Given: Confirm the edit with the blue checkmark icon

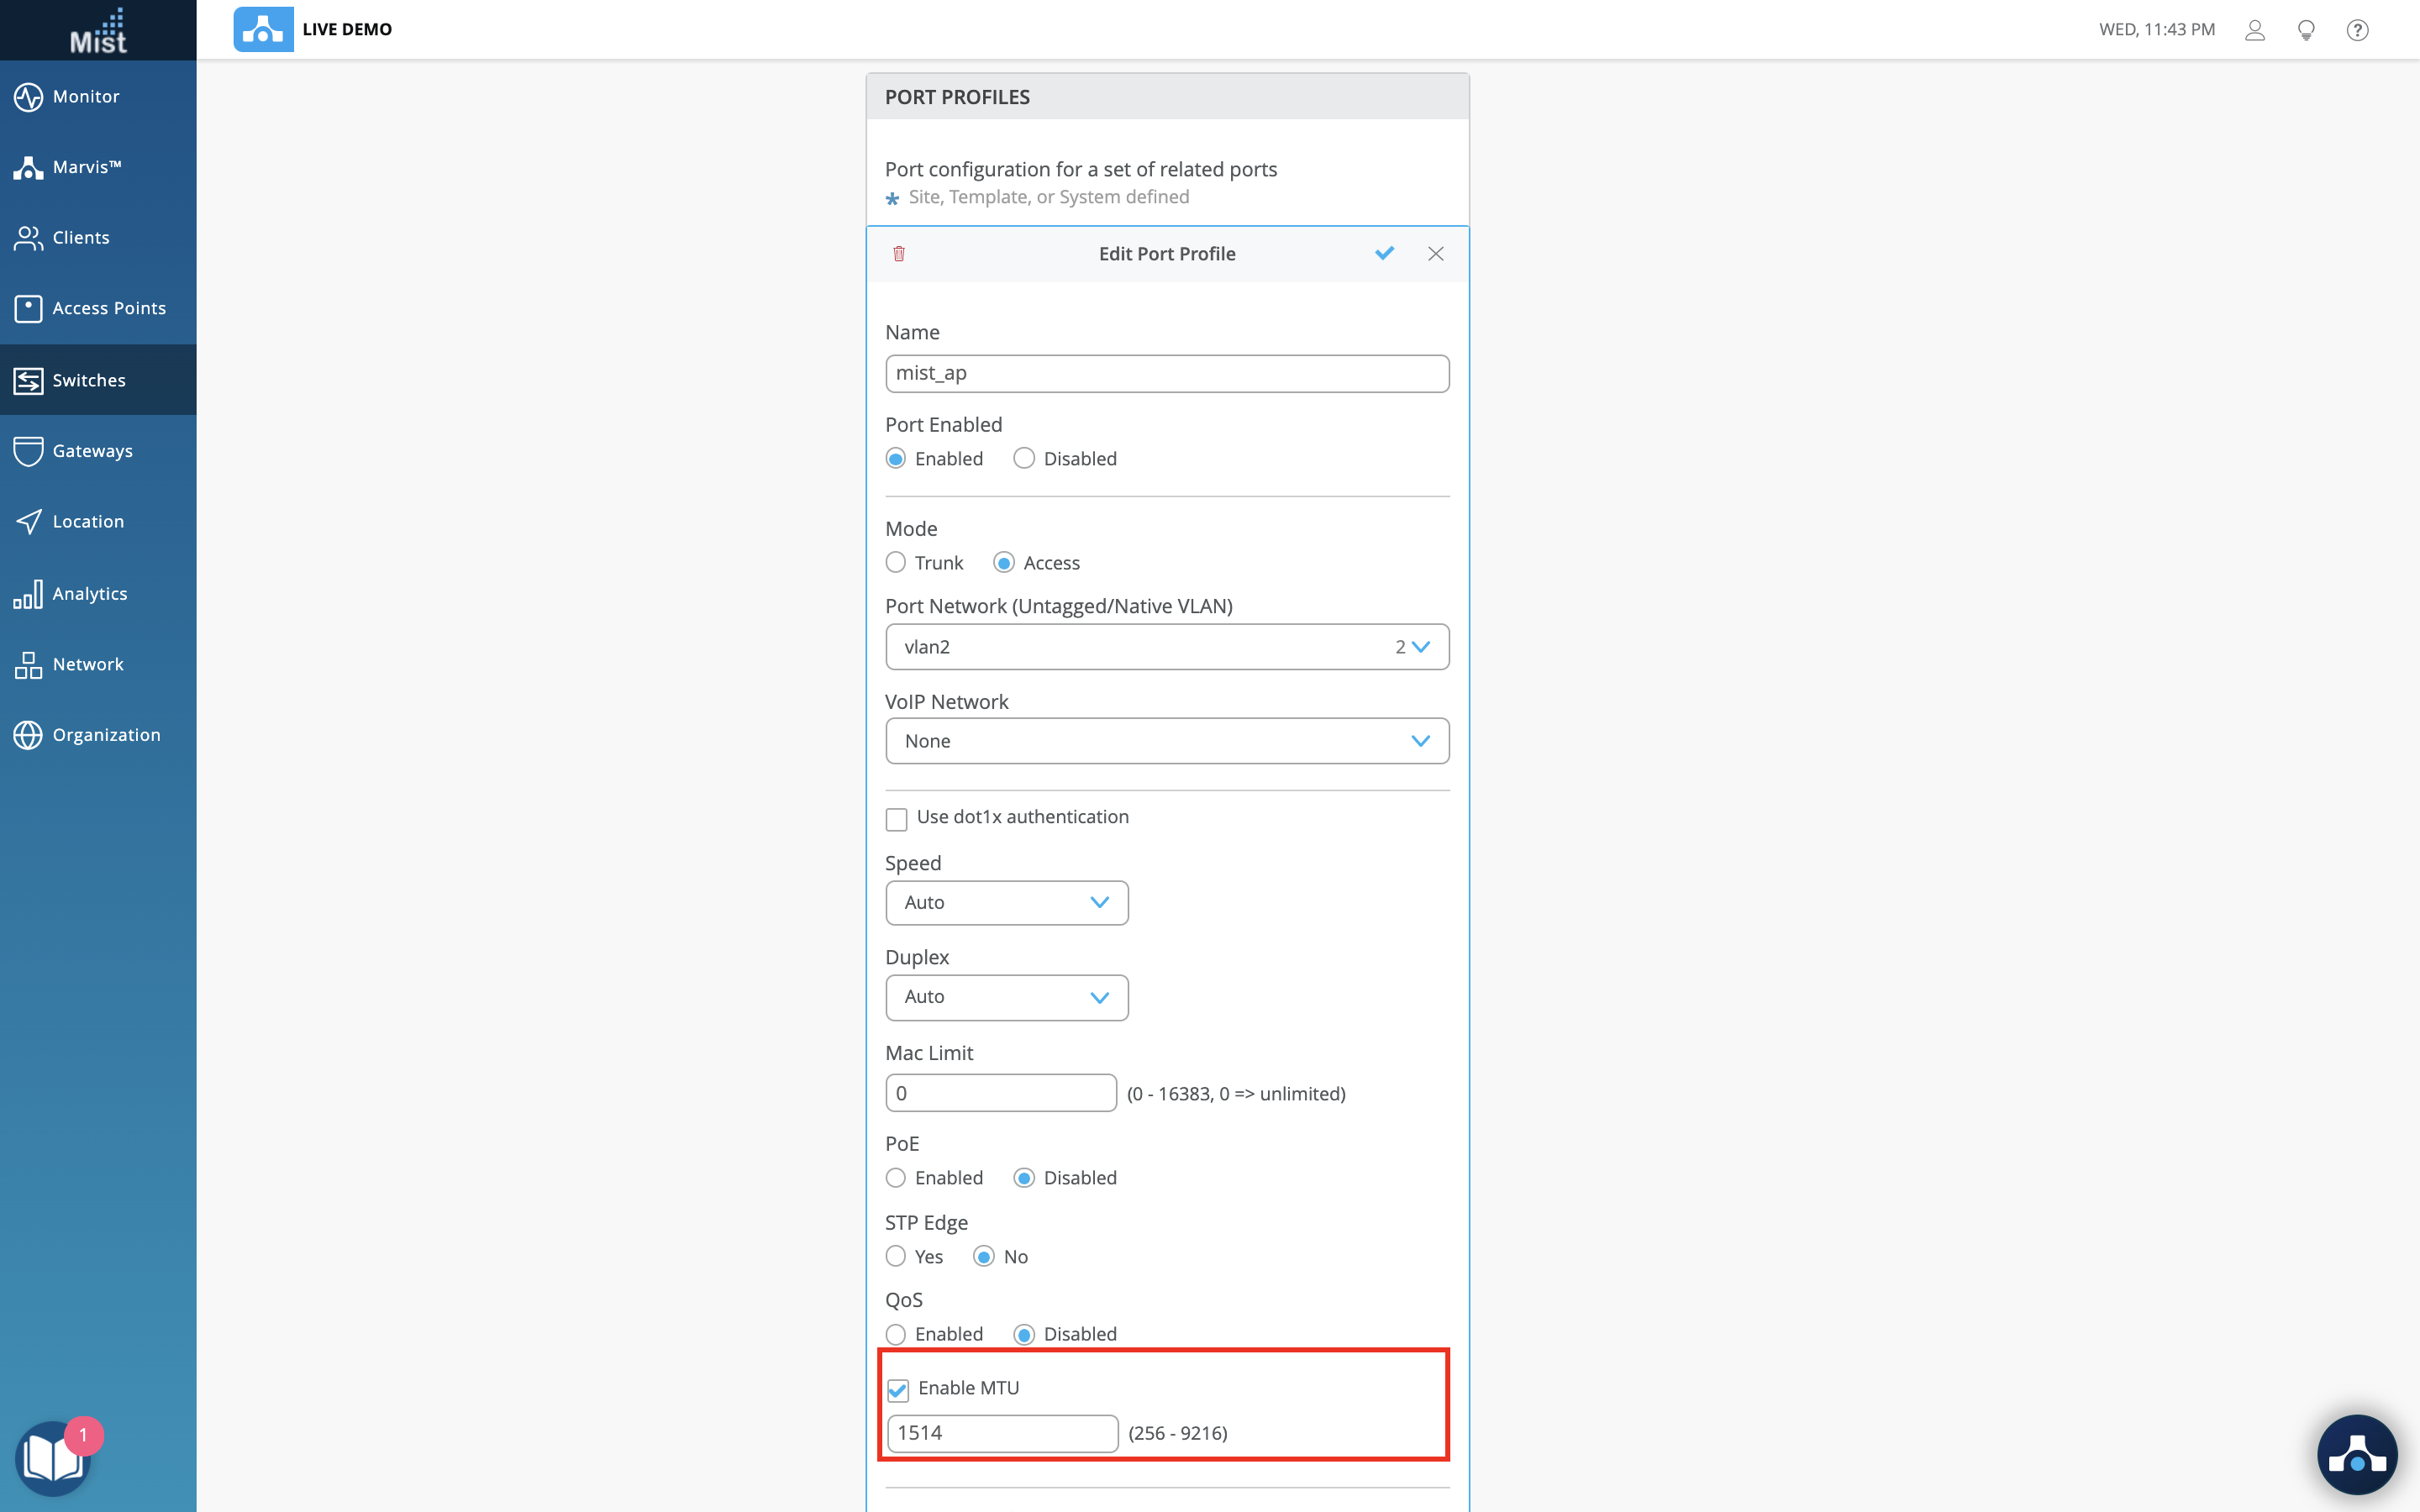Looking at the screenshot, I should (1384, 254).
